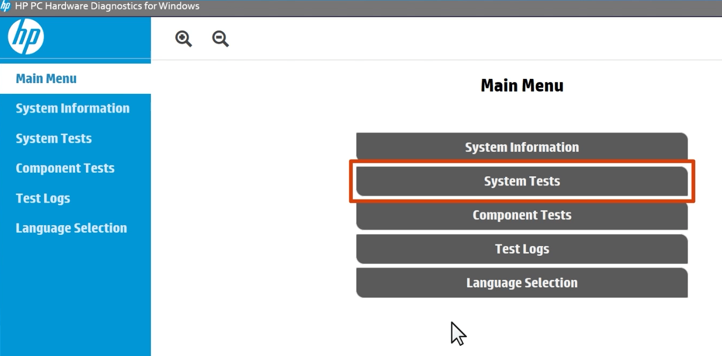Open Test Logs from the sidebar

(43, 198)
